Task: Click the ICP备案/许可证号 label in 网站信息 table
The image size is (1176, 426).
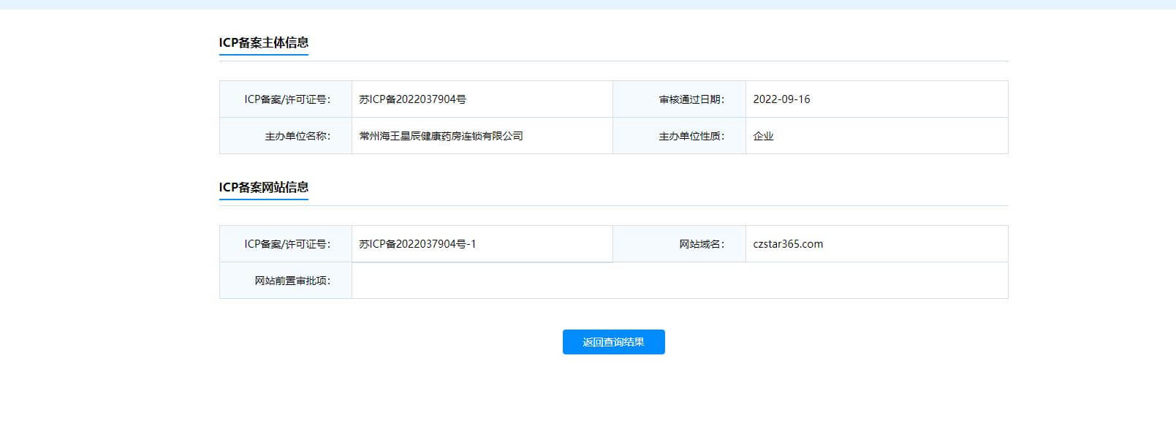Action: point(287,244)
